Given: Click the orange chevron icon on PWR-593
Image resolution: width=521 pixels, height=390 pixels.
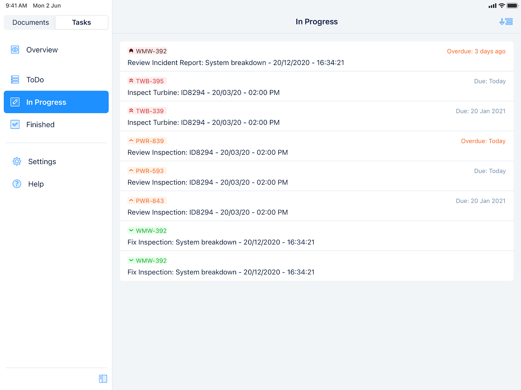Looking at the screenshot, I should [131, 171].
